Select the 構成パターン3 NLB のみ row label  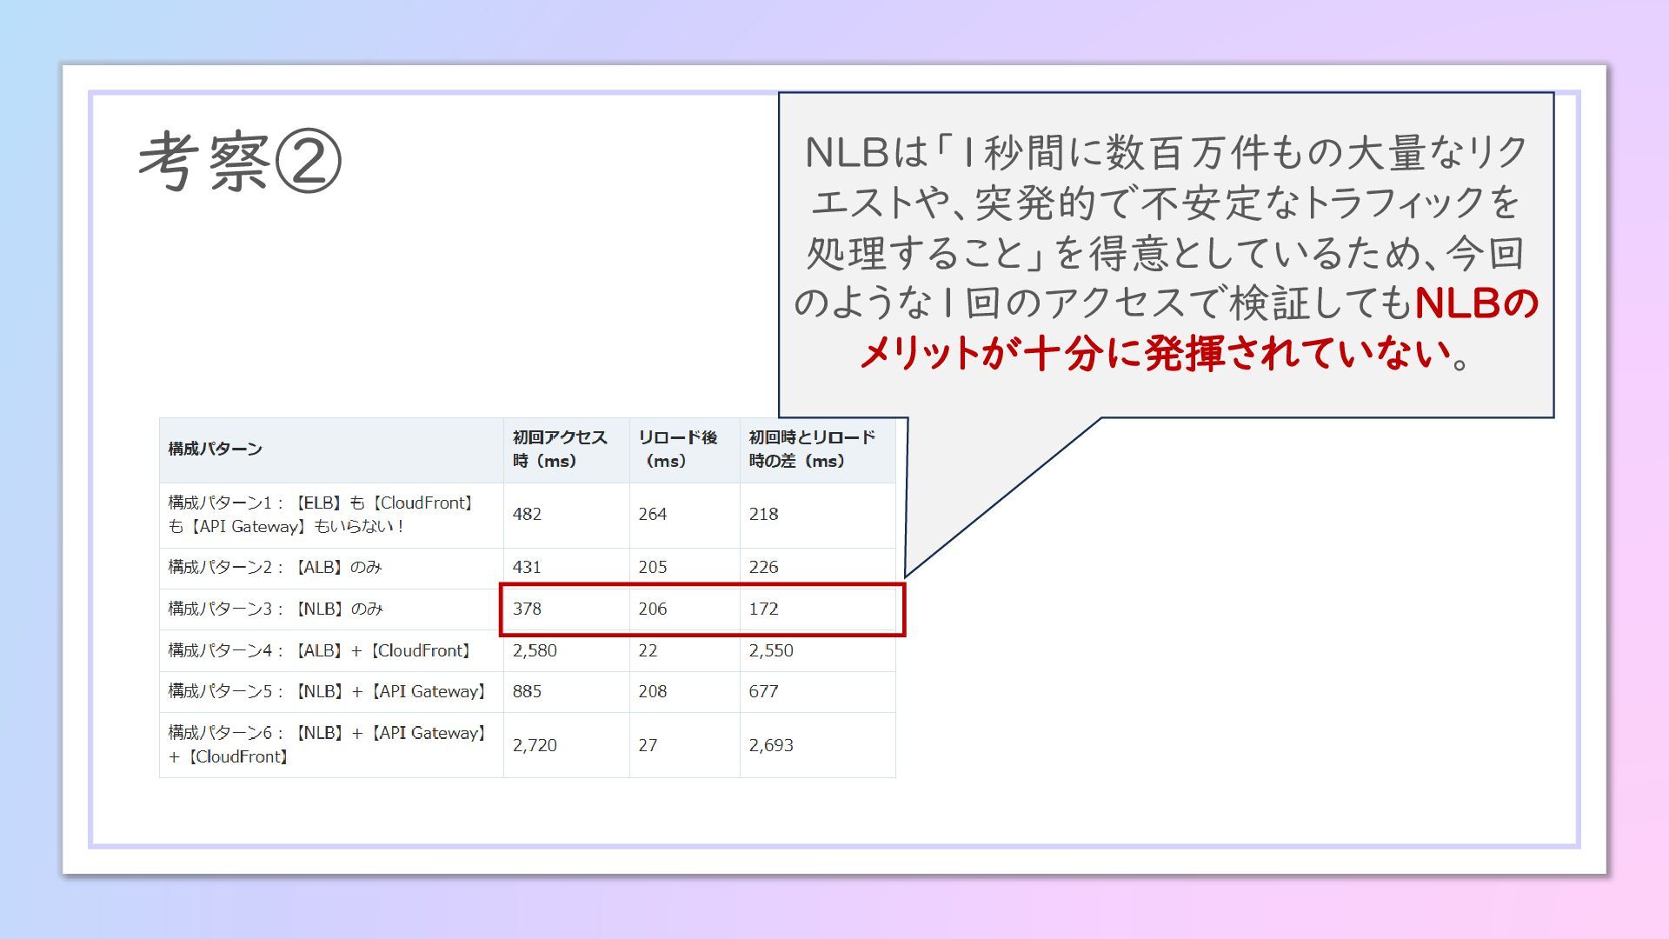click(x=275, y=609)
